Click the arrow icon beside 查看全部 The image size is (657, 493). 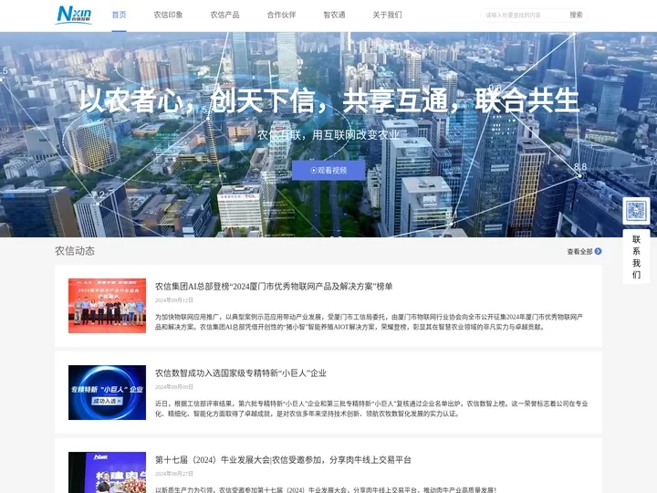[599, 251]
